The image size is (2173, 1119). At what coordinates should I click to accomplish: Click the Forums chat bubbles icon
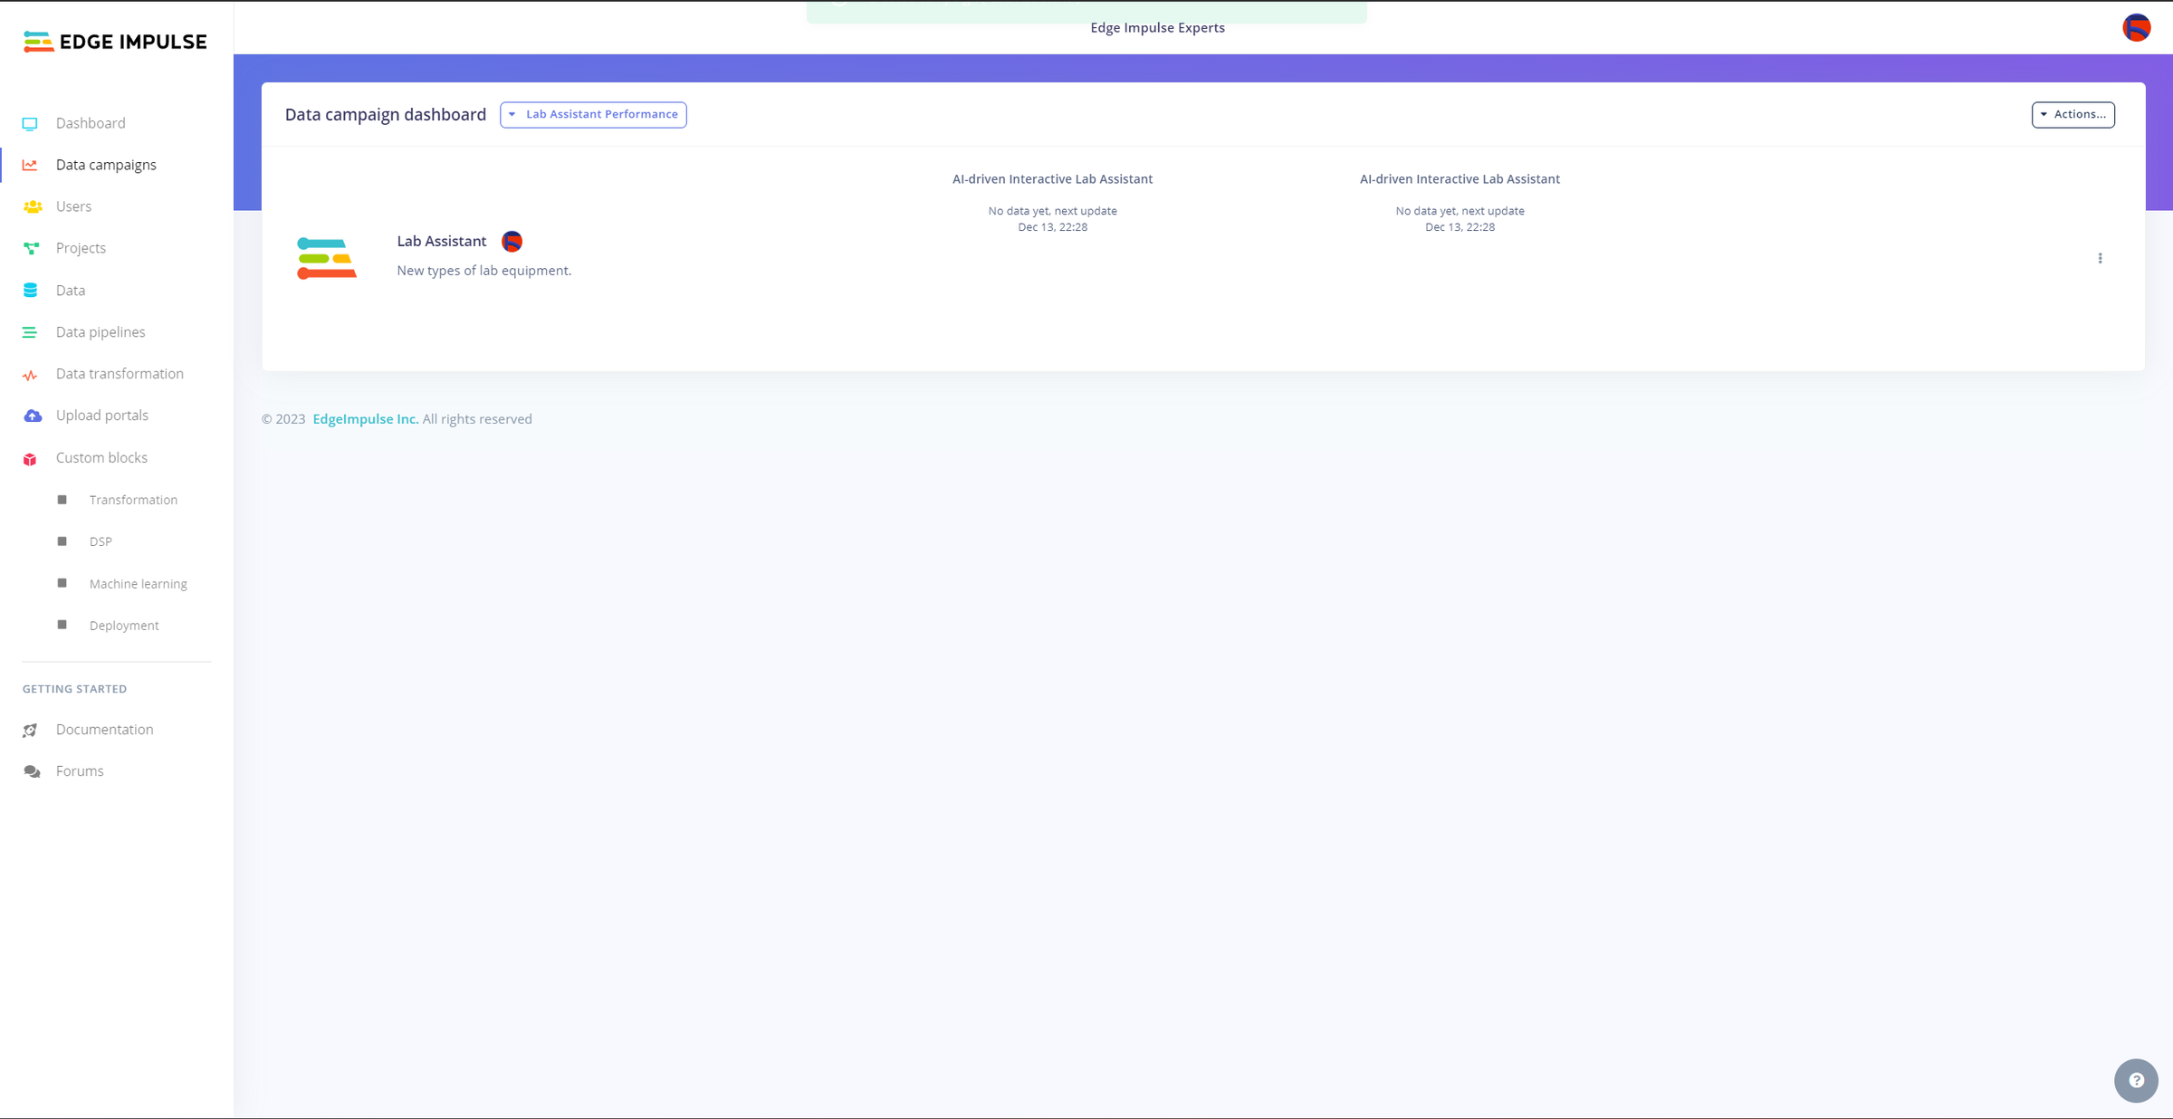point(32,771)
